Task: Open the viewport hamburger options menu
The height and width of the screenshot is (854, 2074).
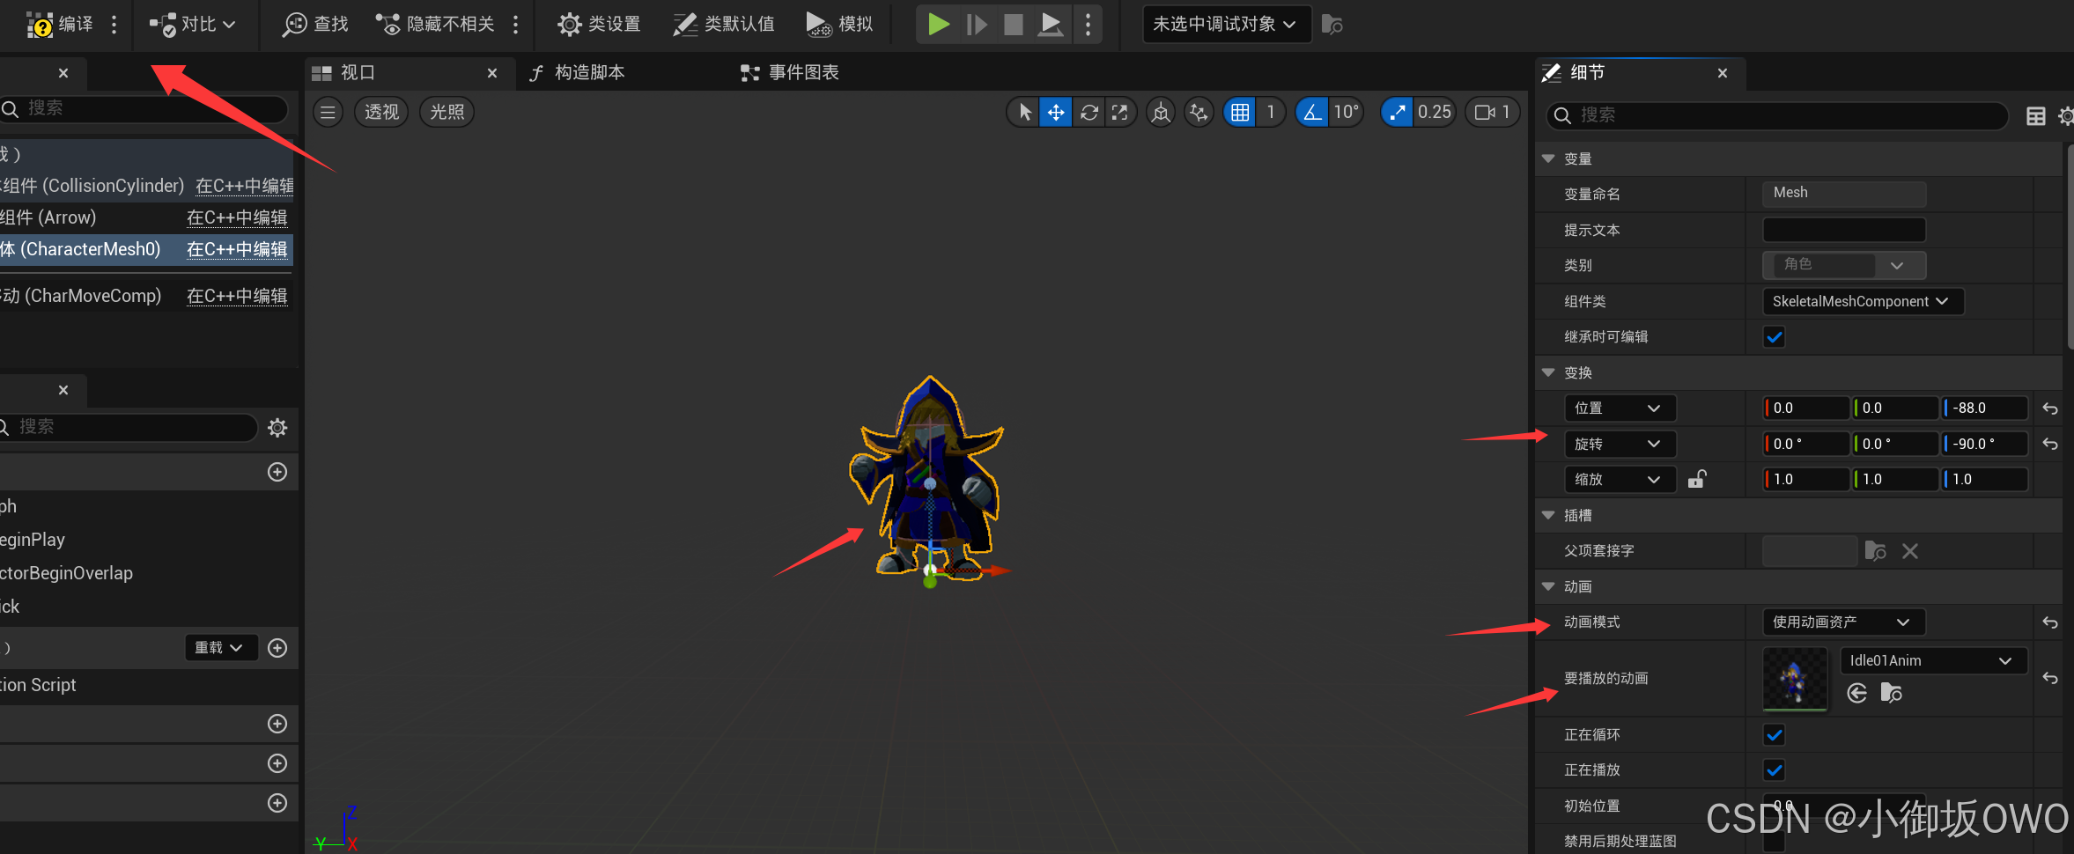Action: point(328,112)
